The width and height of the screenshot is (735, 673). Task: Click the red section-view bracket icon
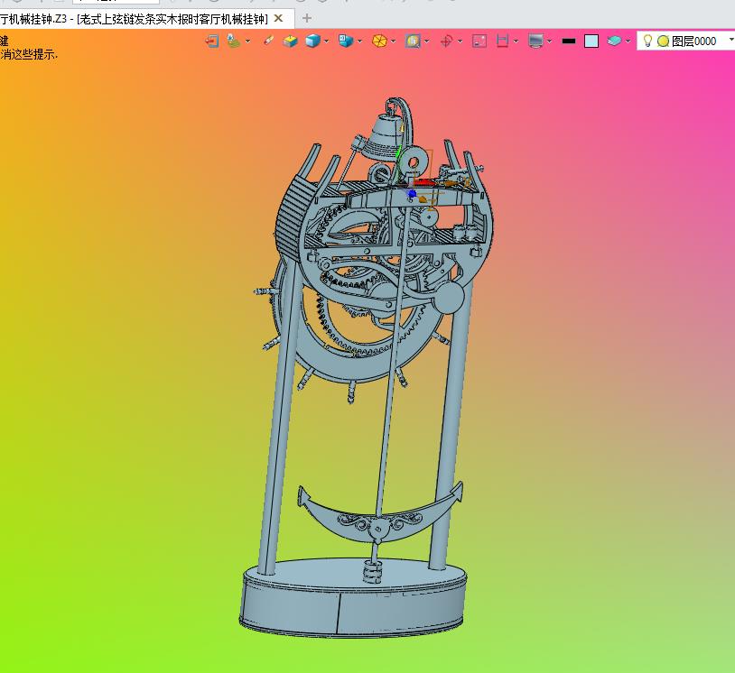point(503,41)
